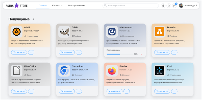
Task: Cancel the Mattermost installation with red X
Action: coord(141,54)
